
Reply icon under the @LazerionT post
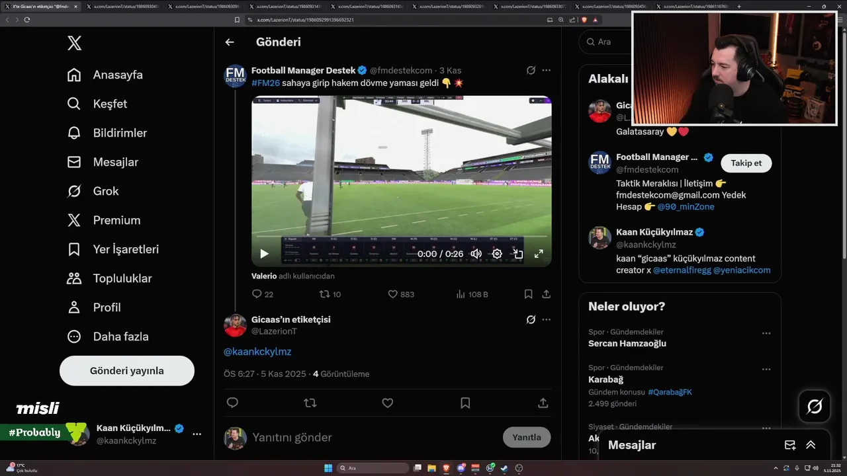pyautogui.click(x=232, y=403)
